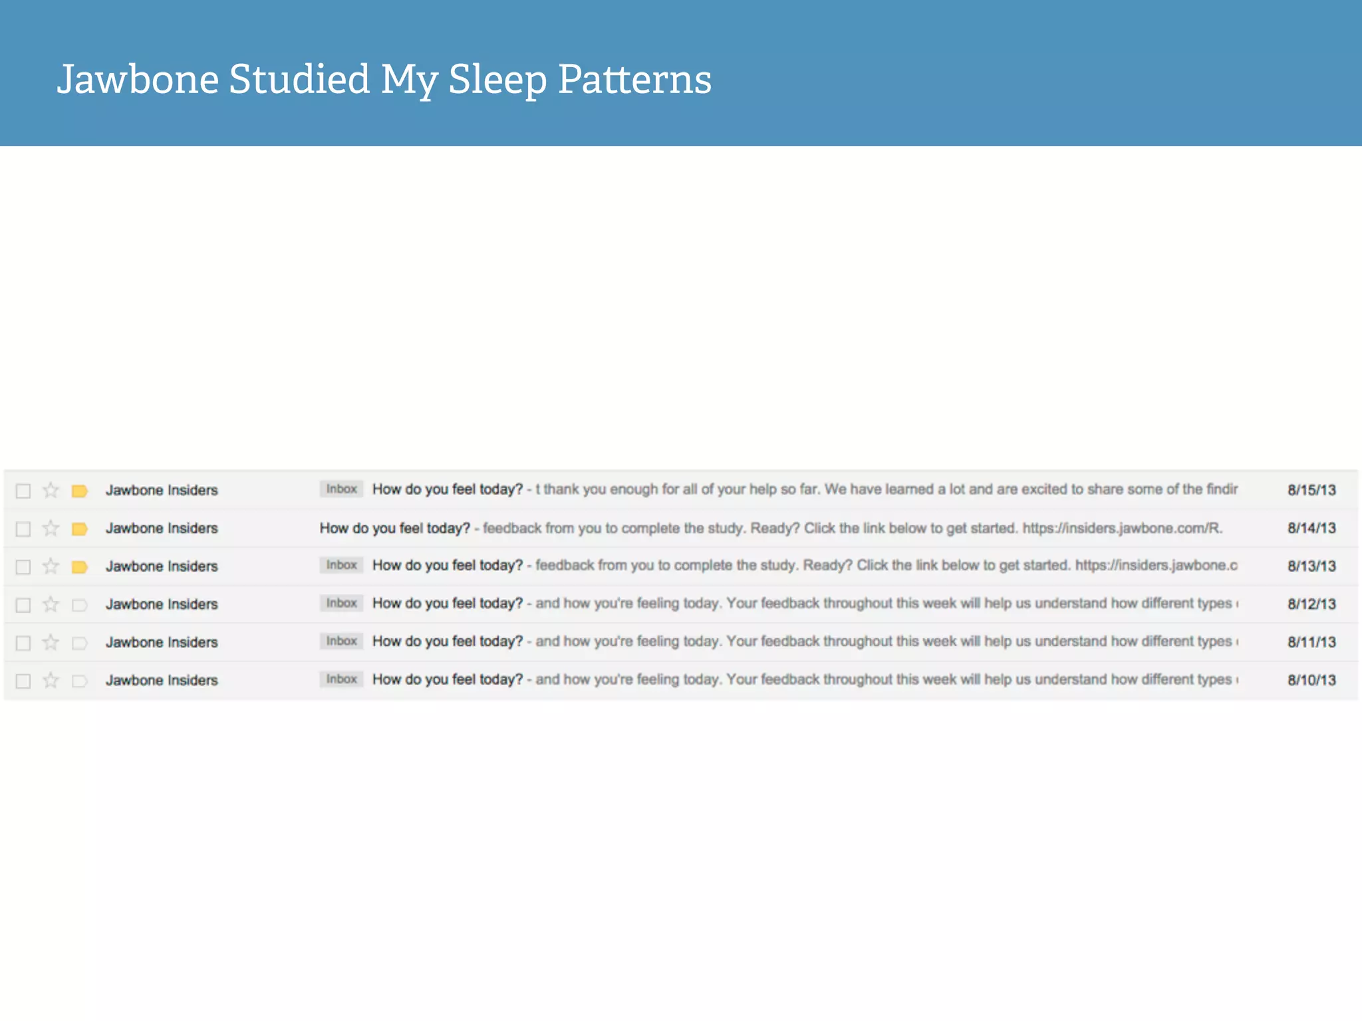The image size is (1362, 1021).
Task: Open the 8/11/13 'How do you feel today?' subject
Action: click(448, 641)
